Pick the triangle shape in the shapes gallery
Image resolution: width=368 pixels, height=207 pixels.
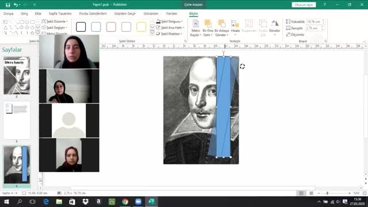tap(5, 27)
